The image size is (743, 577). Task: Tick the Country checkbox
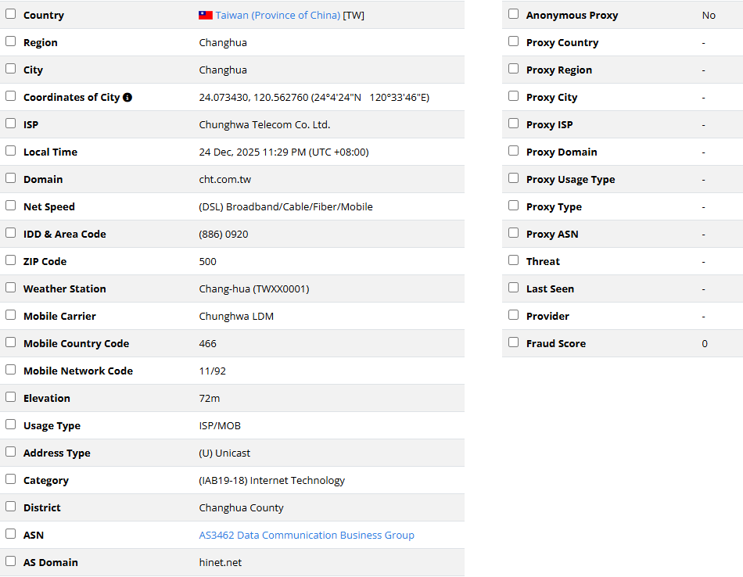point(10,14)
